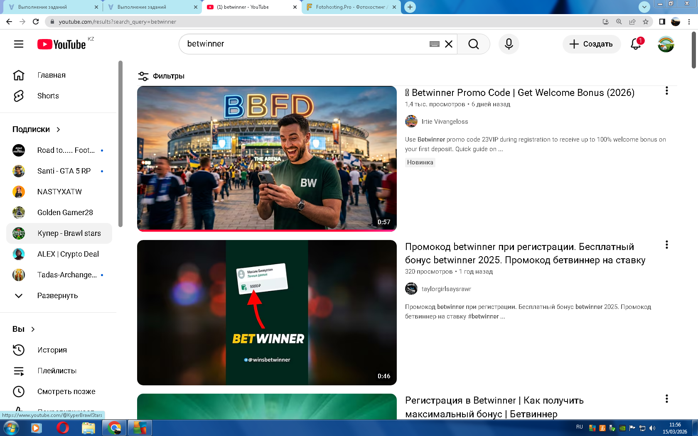Open Shorts in the sidebar
The height and width of the screenshot is (436, 698).
pos(48,96)
